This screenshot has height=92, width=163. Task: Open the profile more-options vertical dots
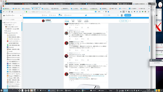point(130,21)
